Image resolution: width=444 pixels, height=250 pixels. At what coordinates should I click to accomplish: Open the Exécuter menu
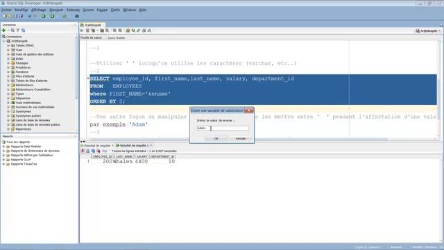73,10
